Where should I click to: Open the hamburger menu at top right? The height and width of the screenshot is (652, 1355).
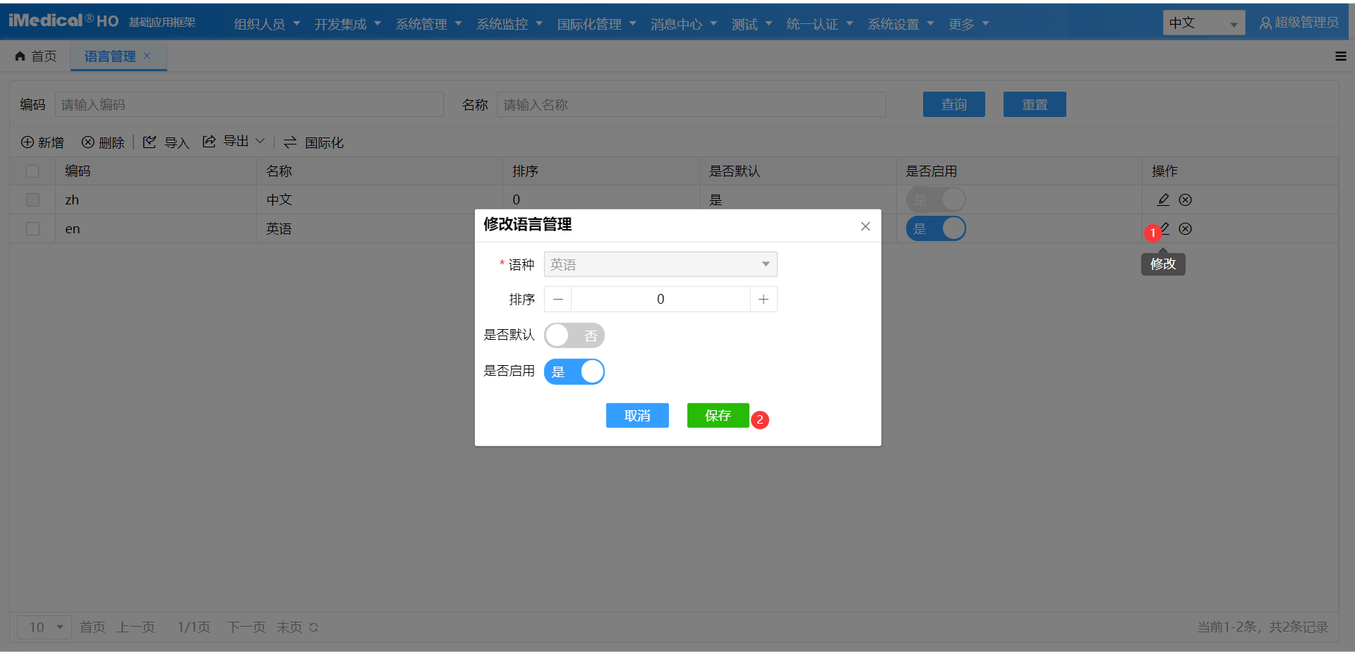tap(1341, 56)
